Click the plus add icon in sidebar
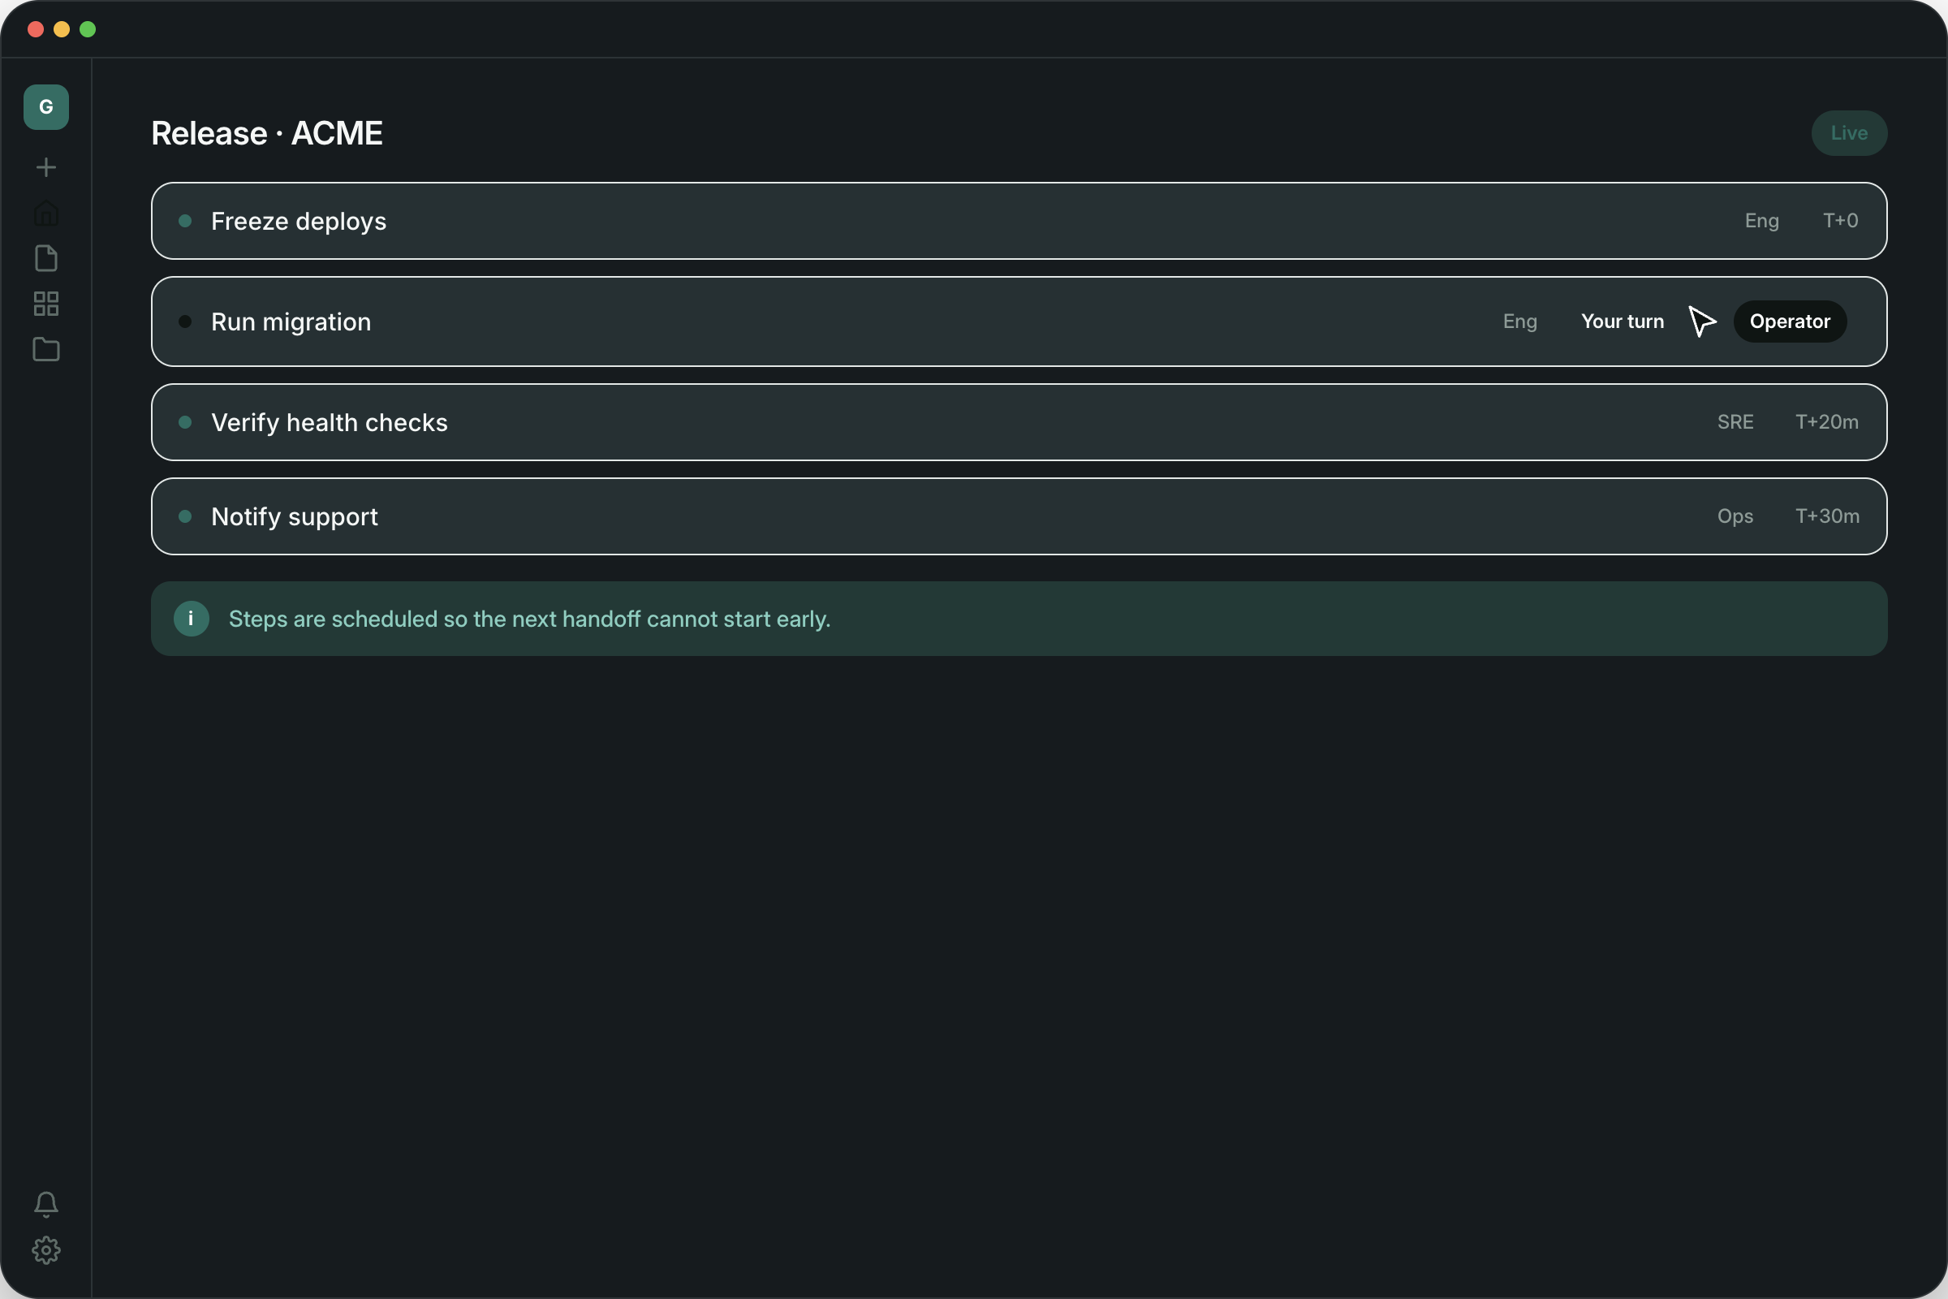This screenshot has height=1299, width=1948. coord(45,167)
